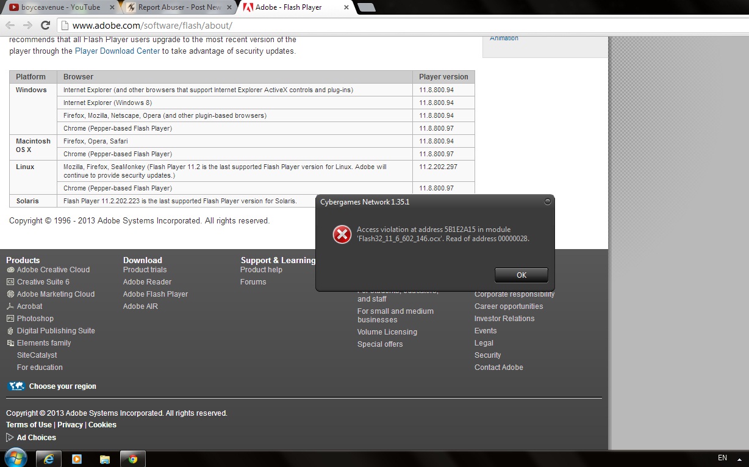749x467 pixels.
Task: Open the Adobe Flash Player download link
Action: click(156, 294)
